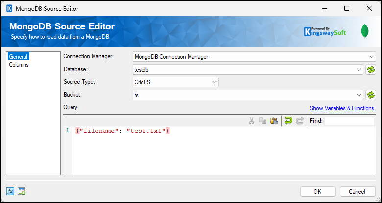Click line number 1 in the query editor

68,131
